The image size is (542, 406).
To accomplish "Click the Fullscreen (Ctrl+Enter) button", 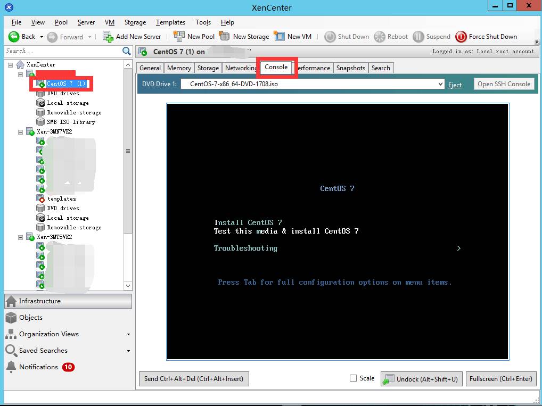I will tap(501, 379).
